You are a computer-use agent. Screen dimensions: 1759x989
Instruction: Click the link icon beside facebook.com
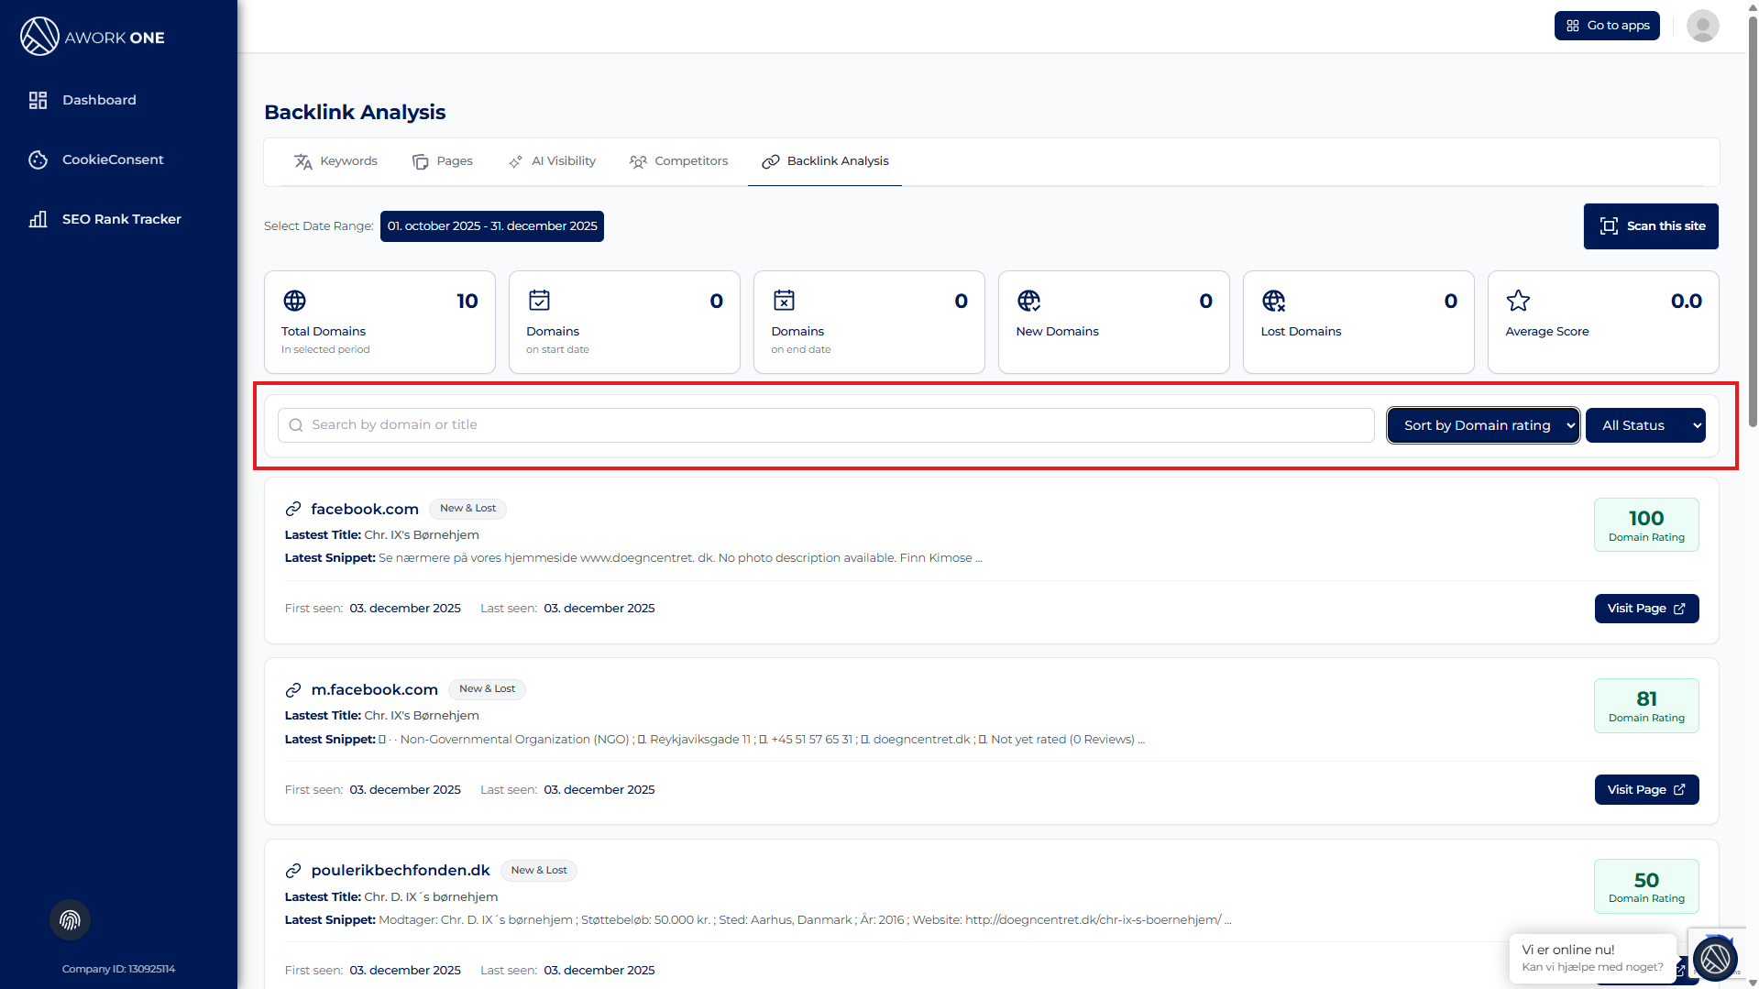click(x=293, y=509)
